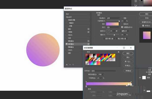The width and height of the screenshot is (152, 99).
Task: Click 设置为默认值 (Make Default) button
Action: point(109,39)
